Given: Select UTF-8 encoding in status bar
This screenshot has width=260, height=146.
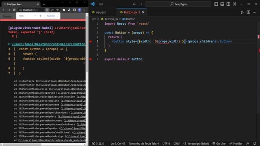Looking at the screenshot, I should coord(166,144).
